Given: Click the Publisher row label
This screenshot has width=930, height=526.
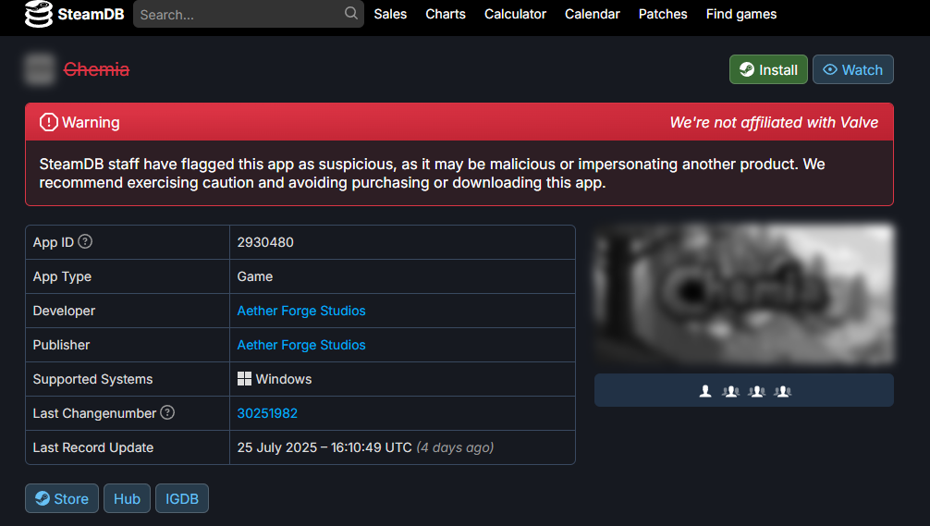Looking at the screenshot, I should click(61, 345).
